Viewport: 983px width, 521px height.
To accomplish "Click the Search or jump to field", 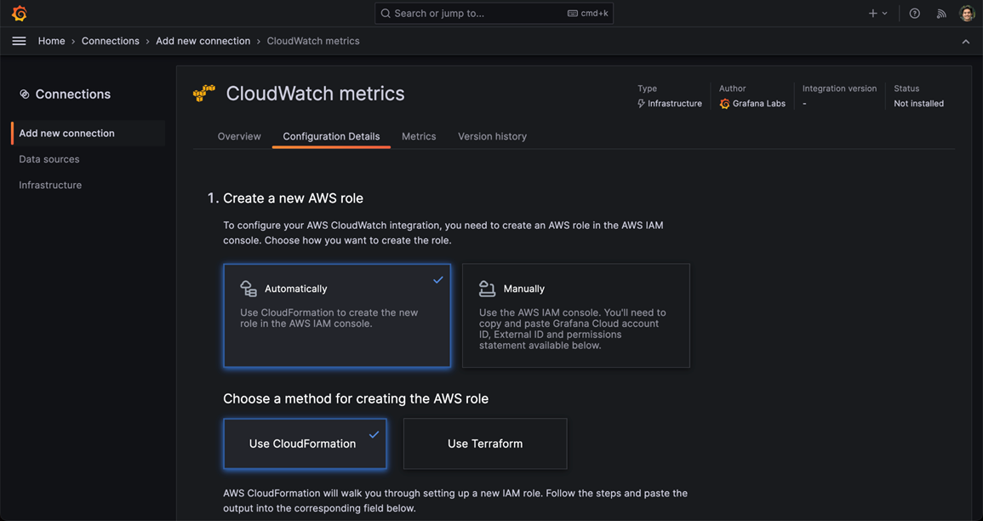I will coord(494,13).
